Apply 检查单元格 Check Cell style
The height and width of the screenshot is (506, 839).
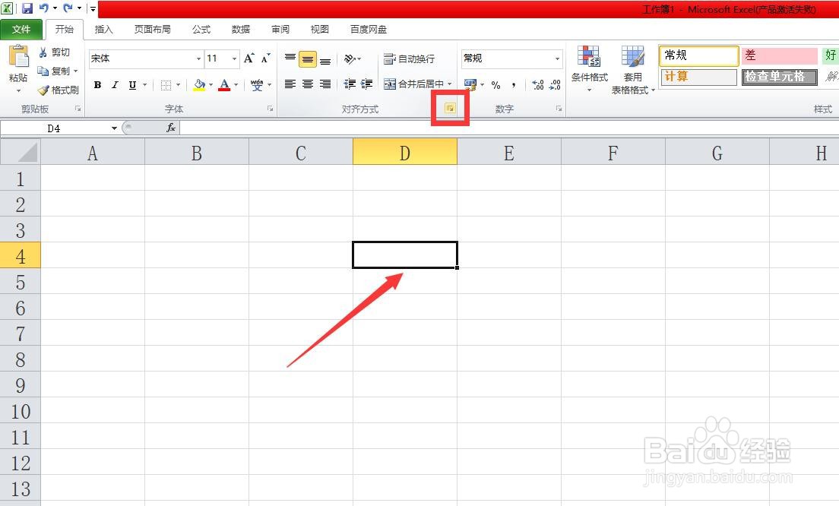780,77
